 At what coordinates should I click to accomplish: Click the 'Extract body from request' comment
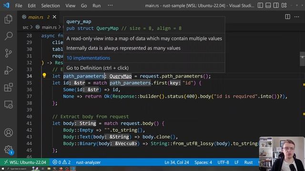tap(91, 116)
